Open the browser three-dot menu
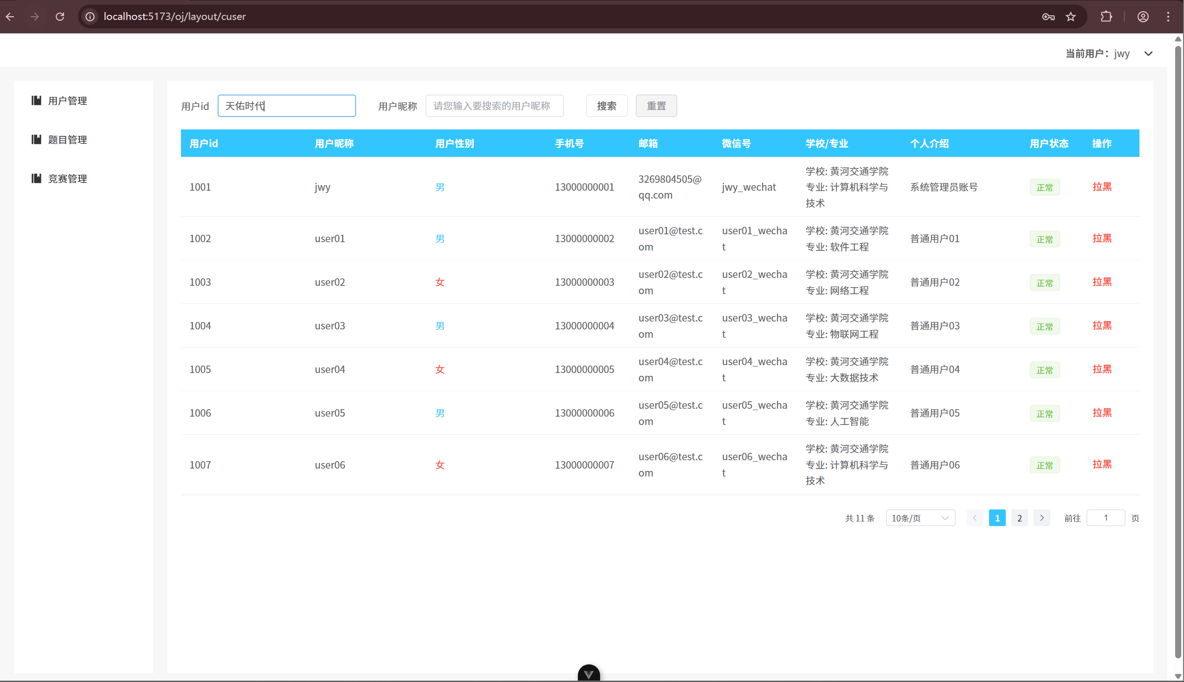Screen dimensions: 1184x682 (1168, 17)
